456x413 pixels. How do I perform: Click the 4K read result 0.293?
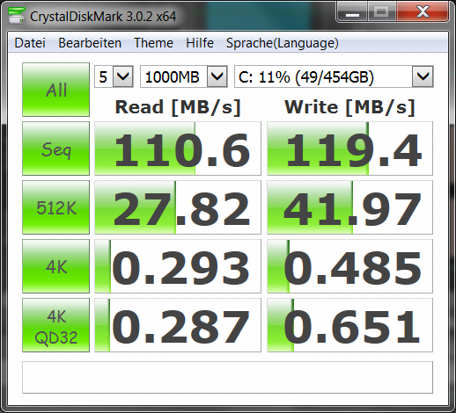tap(178, 266)
